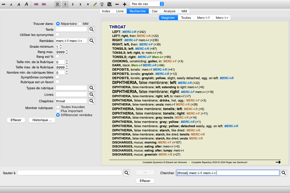
Task: Open the Toutes results tab
Action: 186,18
